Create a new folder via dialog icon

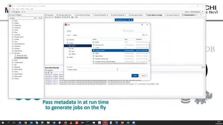click(x=144, y=35)
